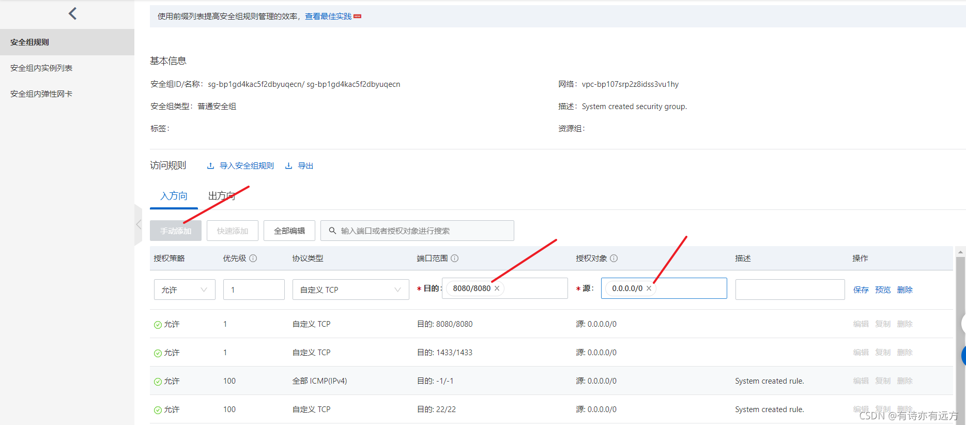Image resolution: width=966 pixels, height=425 pixels.
Task: Click the info icon beside 优先级
Action: (x=253, y=259)
